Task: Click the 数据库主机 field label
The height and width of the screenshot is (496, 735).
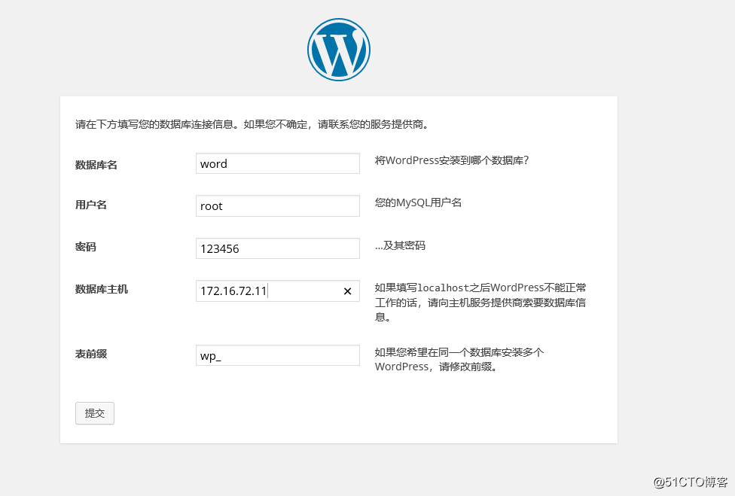Action: pyautogui.click(x=101, y=290)
